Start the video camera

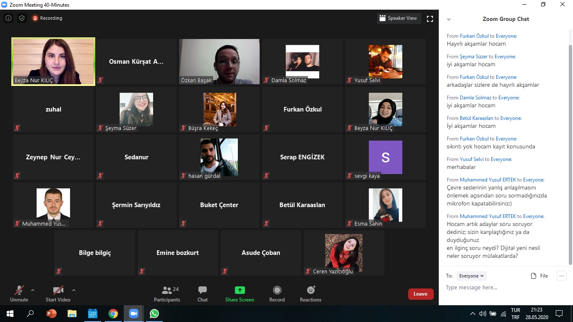tap(58, 293)
